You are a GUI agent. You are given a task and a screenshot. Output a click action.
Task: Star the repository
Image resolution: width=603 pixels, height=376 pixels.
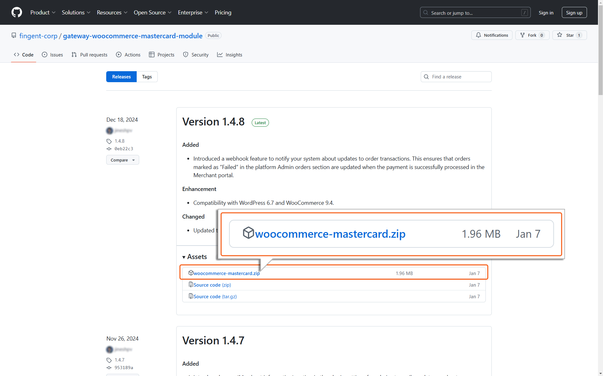pyautogui.click(x=569, y=35)
